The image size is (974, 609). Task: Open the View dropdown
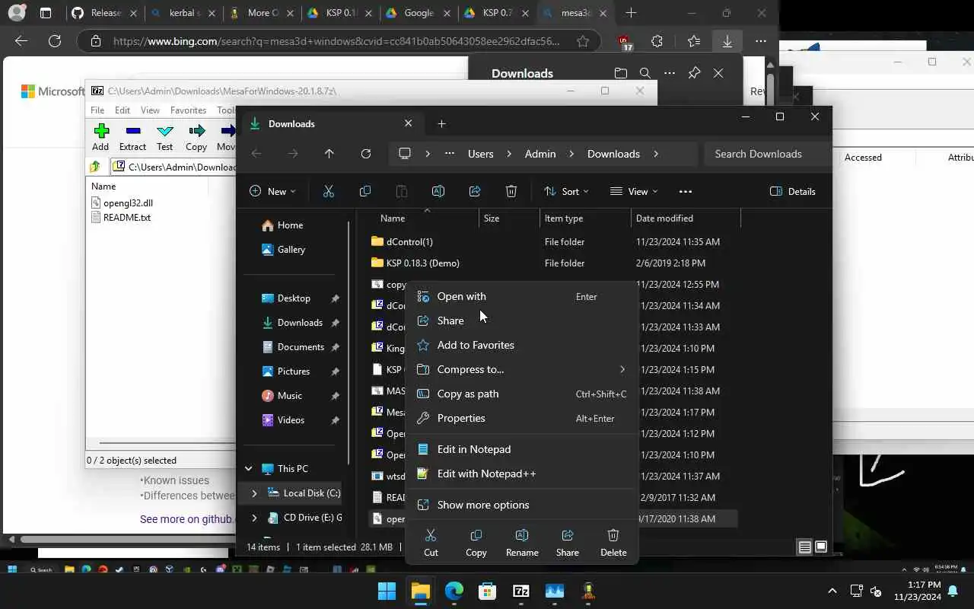[634, 191]
